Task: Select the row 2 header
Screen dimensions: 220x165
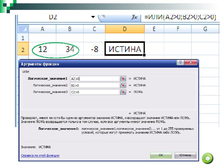Action: (23, 50)
